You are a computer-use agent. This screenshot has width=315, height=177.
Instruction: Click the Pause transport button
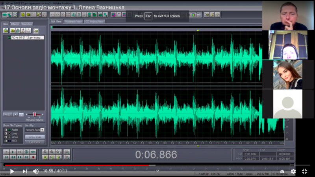coord(19,152)
